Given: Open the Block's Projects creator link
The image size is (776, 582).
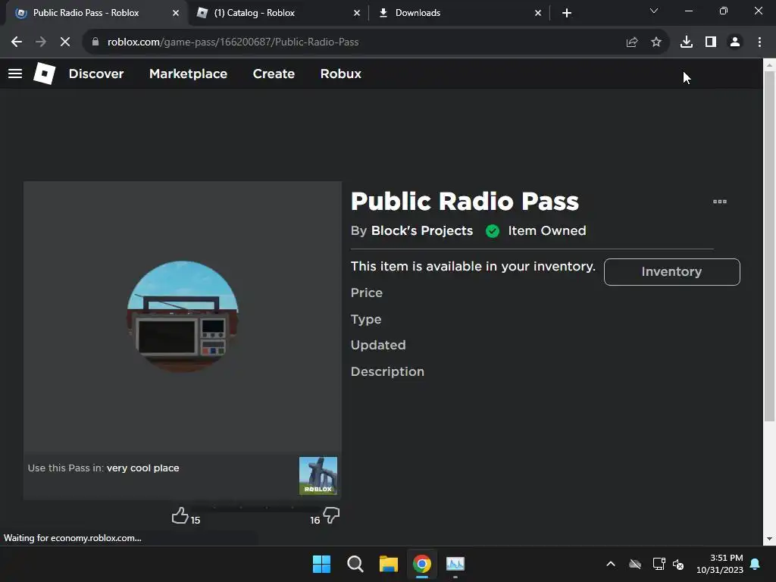Looking at the screenshot, I should point(421,230).
